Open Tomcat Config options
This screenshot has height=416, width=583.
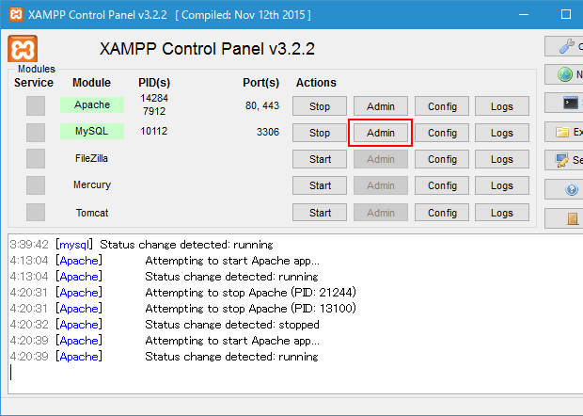point(442,213)
